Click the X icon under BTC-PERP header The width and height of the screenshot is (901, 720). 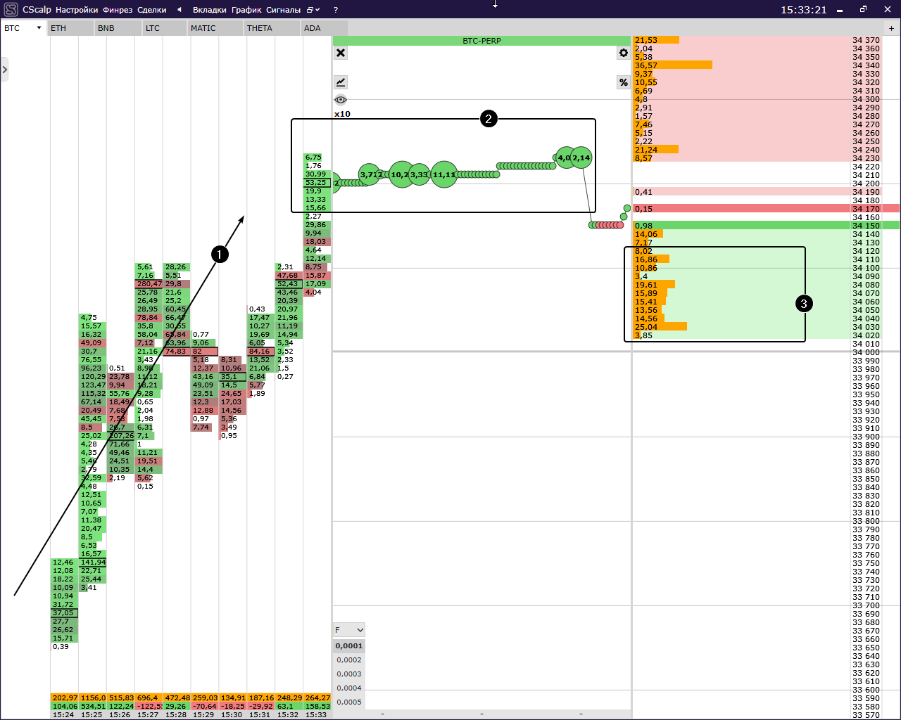[x=341, y=53]
